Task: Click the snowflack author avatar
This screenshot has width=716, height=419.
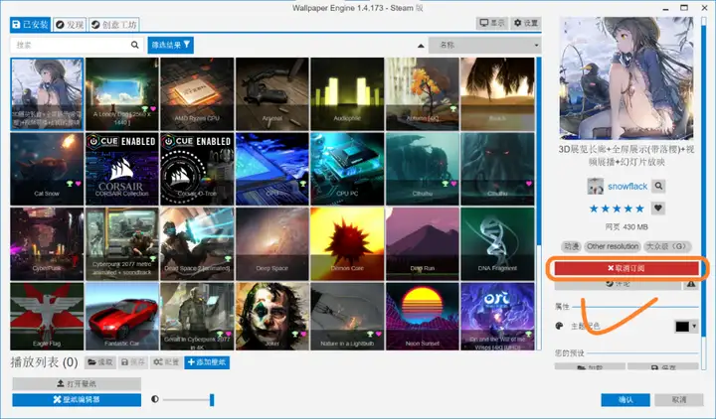Action: coord(595,186)
